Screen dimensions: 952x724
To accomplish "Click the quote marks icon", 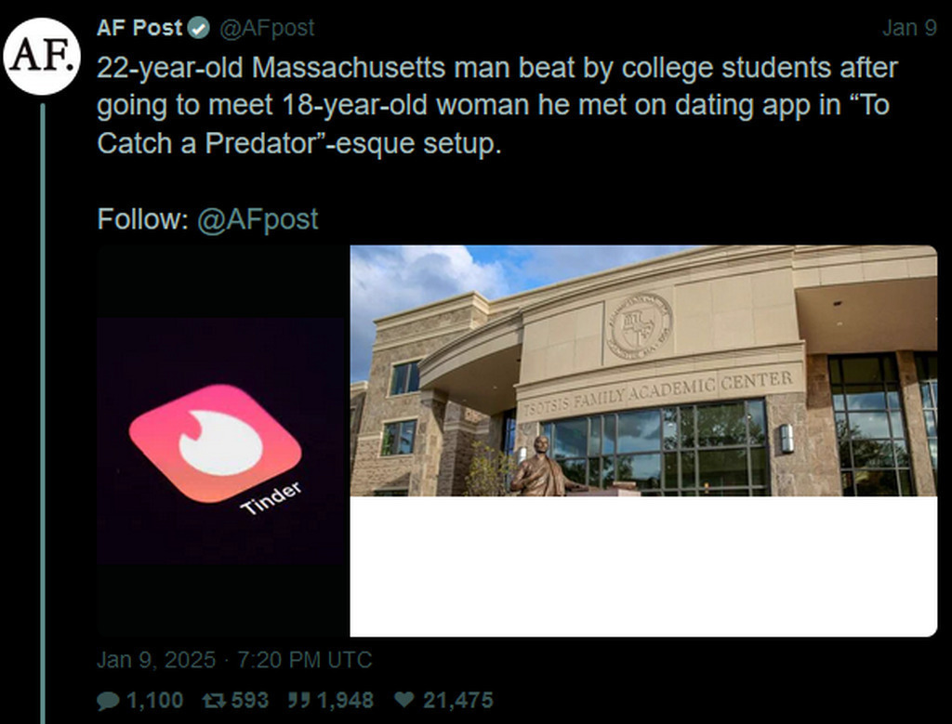I will (x=299, y=700).
